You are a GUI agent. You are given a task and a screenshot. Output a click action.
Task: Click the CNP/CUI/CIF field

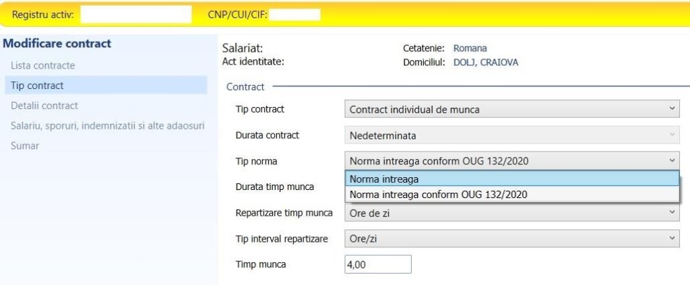tap(294, 14)
